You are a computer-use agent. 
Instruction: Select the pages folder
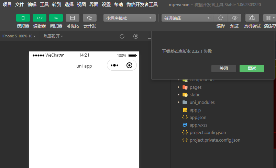click(x=196, y=87)
